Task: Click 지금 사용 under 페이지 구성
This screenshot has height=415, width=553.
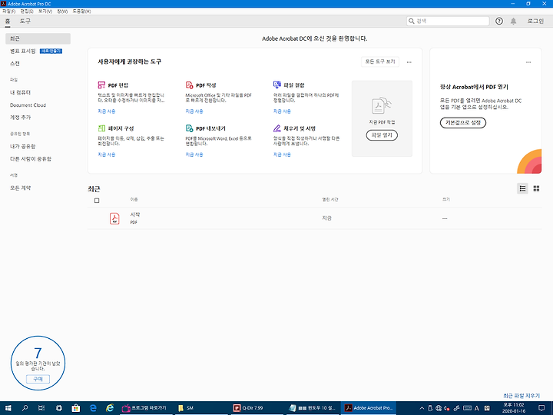Action: coord(107,154)
